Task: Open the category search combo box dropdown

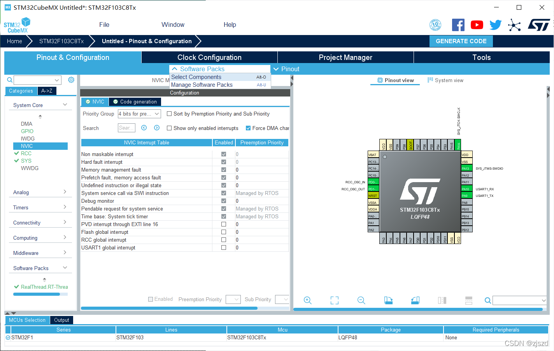Action: tap(57, 80)
